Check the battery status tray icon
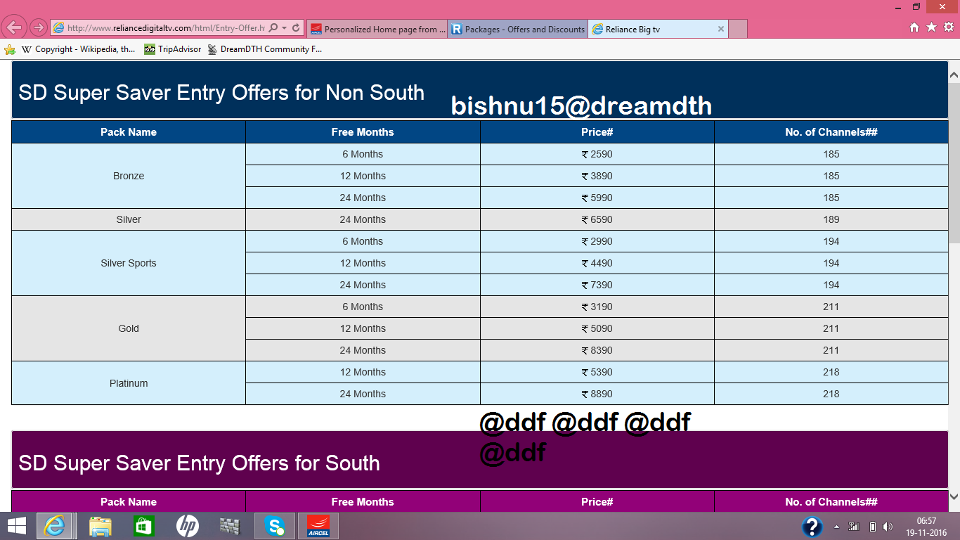The width and height of the screenshot is (960, 540). coord(872,526)
